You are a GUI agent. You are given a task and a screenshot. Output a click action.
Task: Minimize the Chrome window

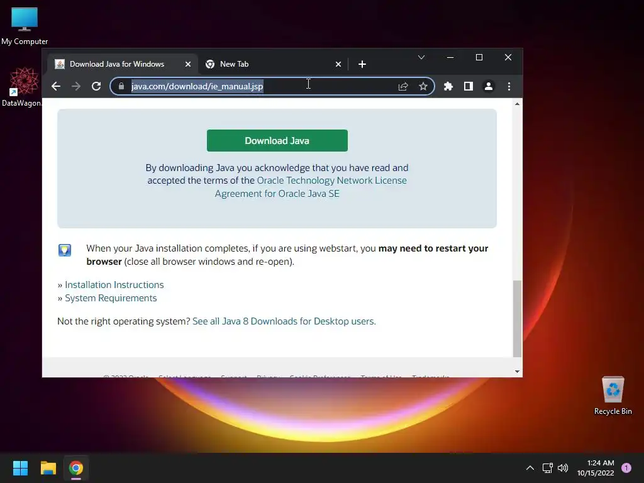pos(450,57)
